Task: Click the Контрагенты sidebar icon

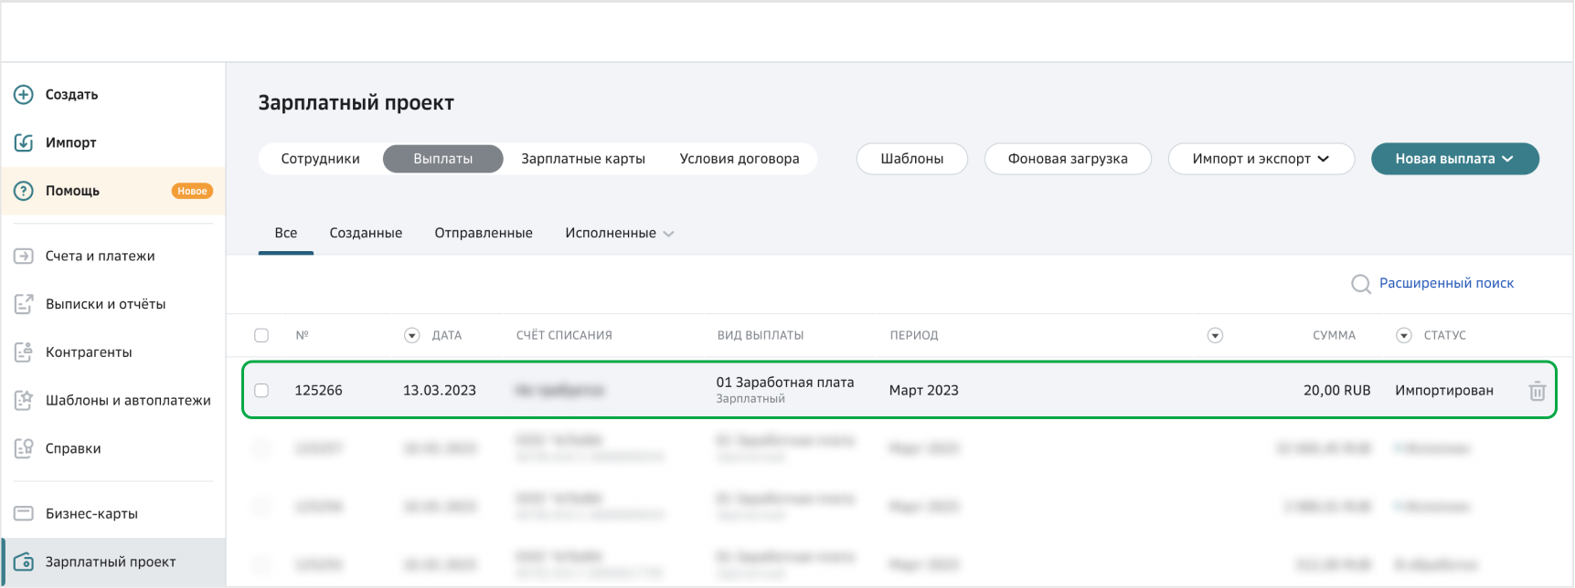Action: point(24,352)
